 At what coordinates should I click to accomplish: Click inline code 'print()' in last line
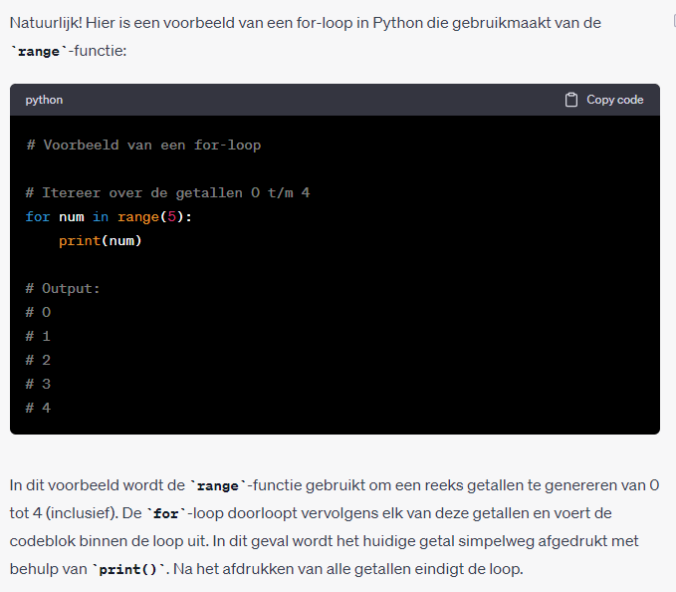point(128,569)
